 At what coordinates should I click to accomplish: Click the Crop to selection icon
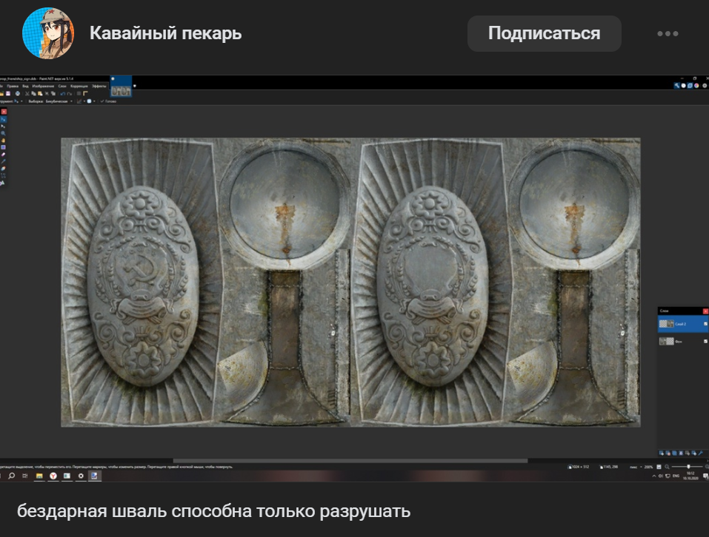coord(47,93)
